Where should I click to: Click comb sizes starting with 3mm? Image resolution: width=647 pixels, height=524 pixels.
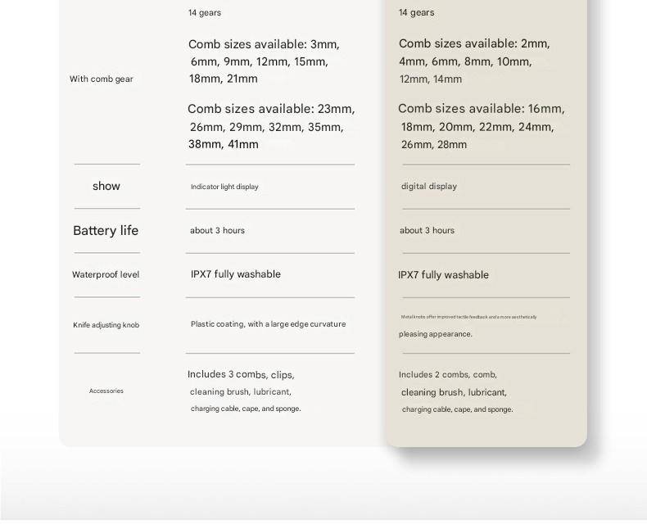264,61
